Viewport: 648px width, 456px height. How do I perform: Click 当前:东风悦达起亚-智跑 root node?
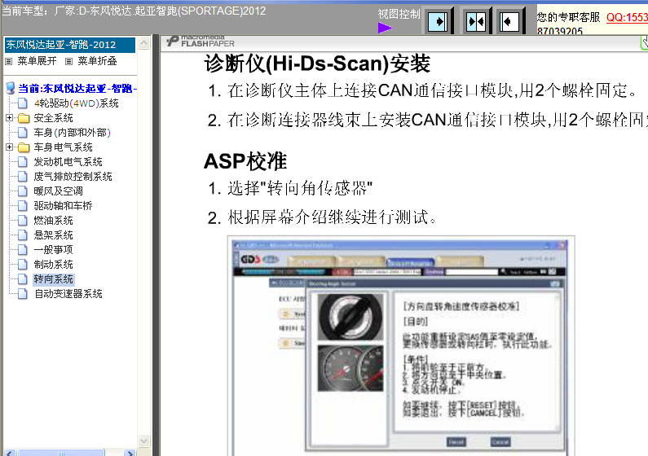(x=77, y=88)
